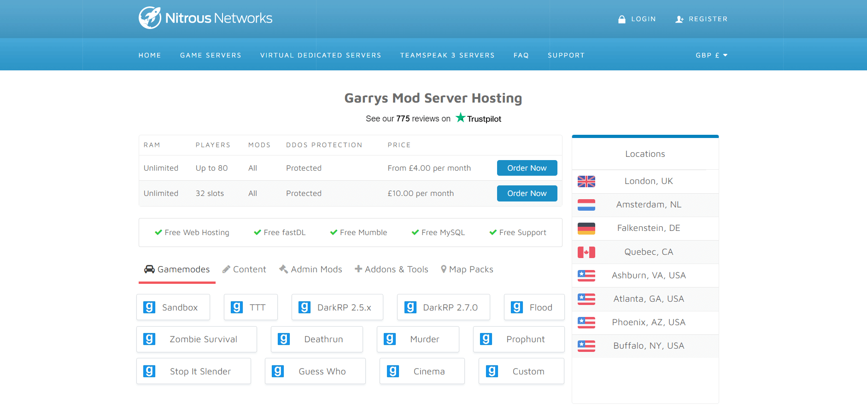Click the USA flag for Phoenix
This screenshot has width=867, height=414.
[586, 322]
